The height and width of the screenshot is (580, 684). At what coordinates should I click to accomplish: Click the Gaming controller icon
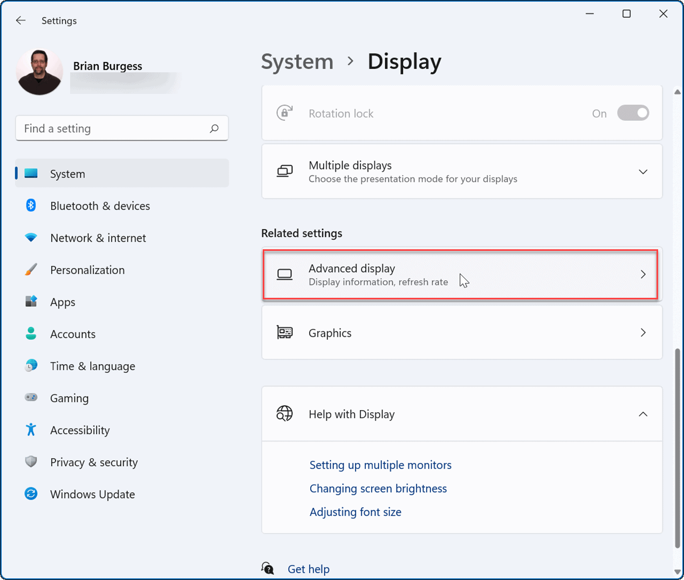tap(31, 397)
